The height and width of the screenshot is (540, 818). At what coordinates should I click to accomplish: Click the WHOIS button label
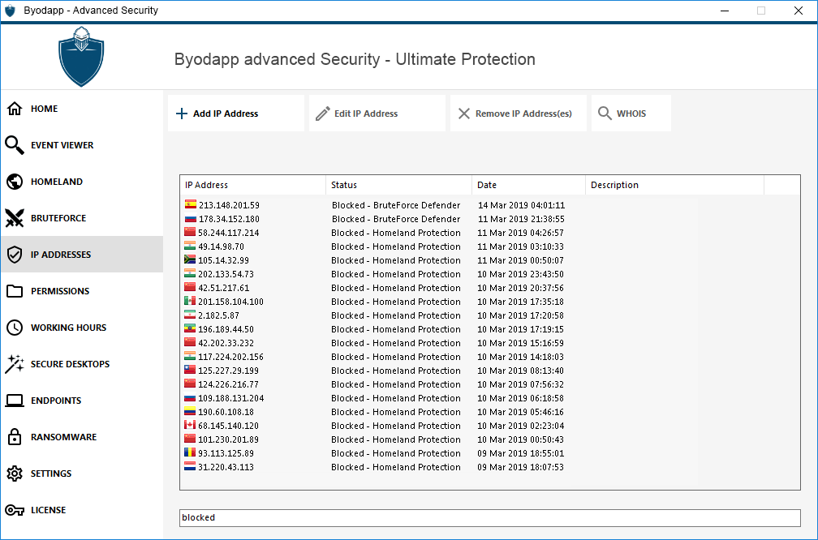[631, 114]
